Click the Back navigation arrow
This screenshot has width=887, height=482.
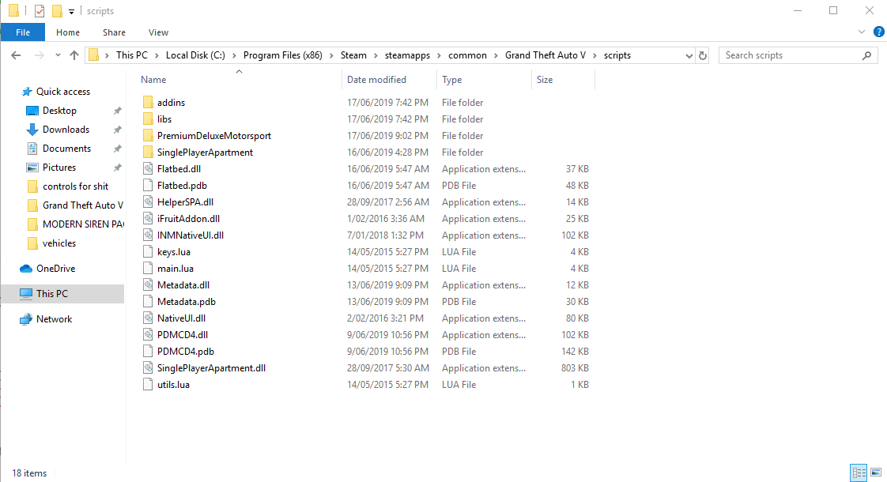(16, 55)
